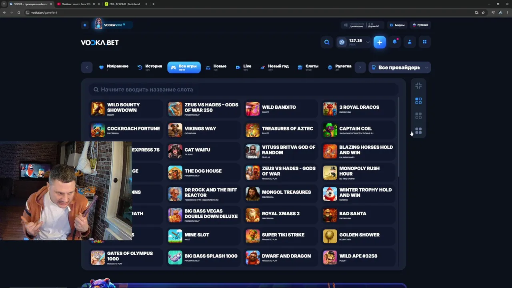Show previous categories with left arrow

pos(87,68)
